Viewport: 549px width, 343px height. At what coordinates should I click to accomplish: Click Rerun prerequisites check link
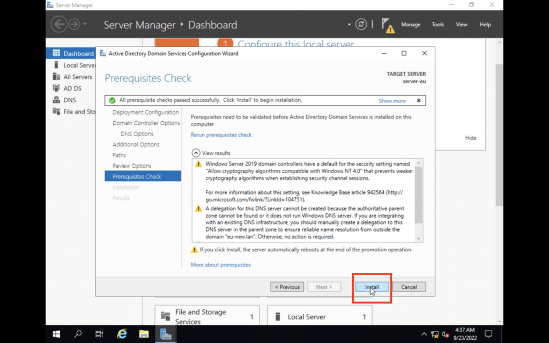pyautogui.click(x=221, y=135)
